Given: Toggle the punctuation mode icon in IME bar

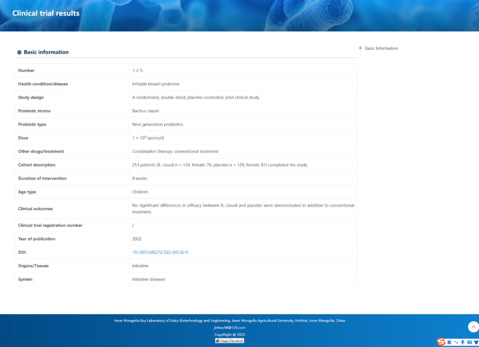Looking at the screenshot, I should 456,343.
